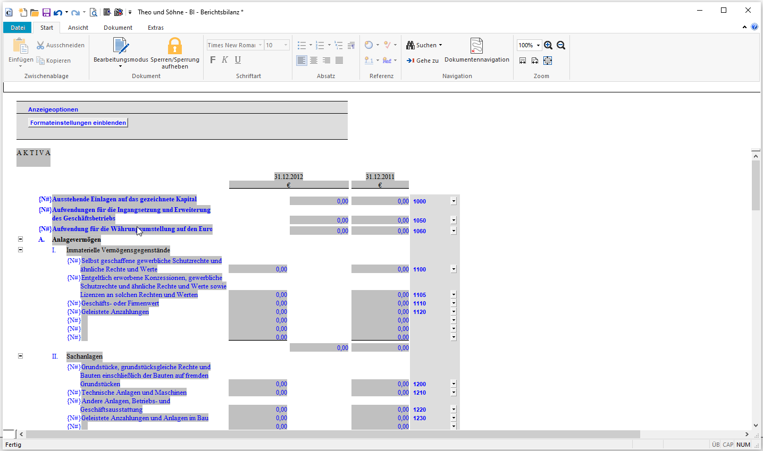The image size is (763, 451).
Task: Open the Dokumentennavigation panel
Action: point(477,50)
